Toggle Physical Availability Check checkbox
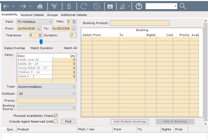The width and height of the screenshot is (208, 139). [56, 116]
